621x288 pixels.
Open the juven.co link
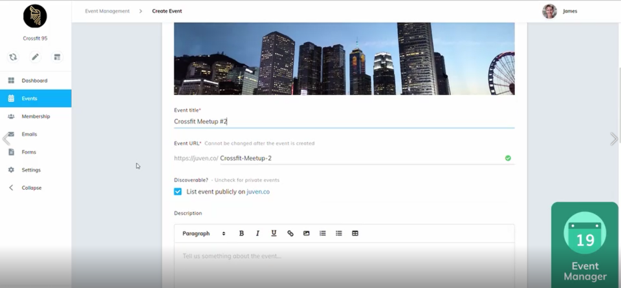tap(258, 192)
